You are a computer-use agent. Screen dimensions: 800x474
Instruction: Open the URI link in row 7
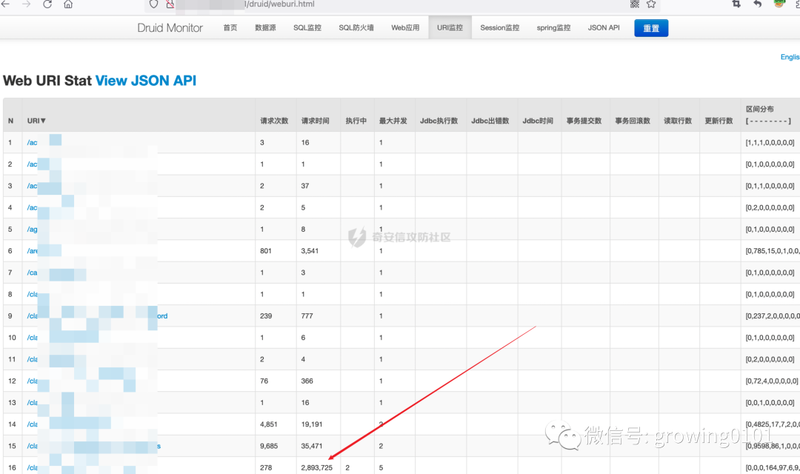pyautogui.click(x=32, y=273)
